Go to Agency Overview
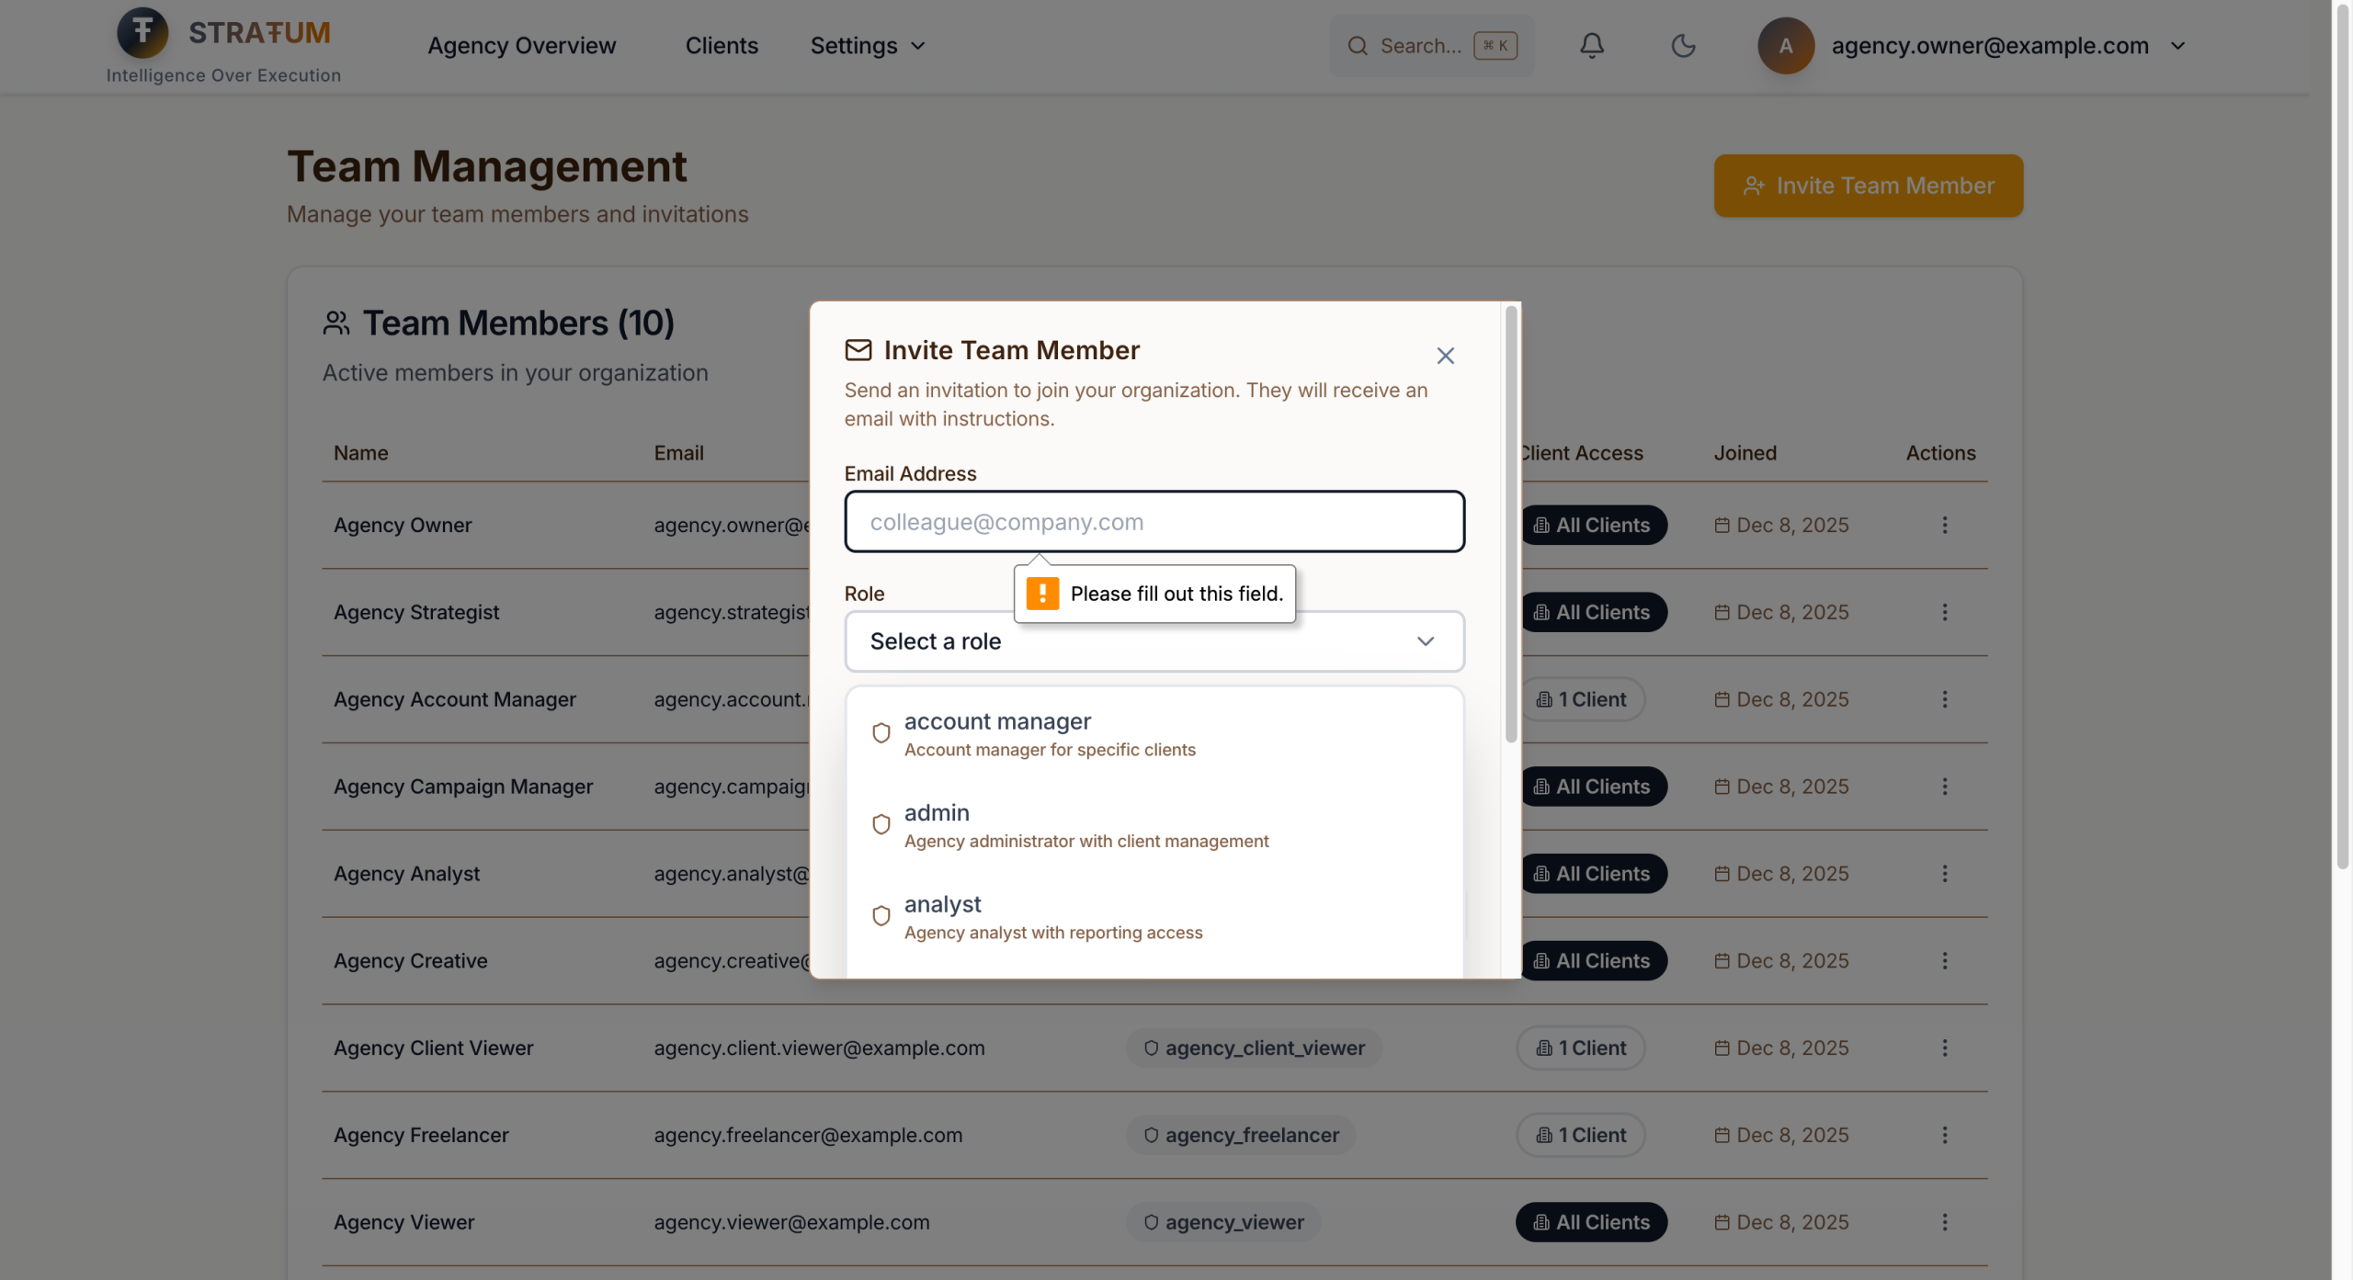2353x1280 pixels. 521,46
